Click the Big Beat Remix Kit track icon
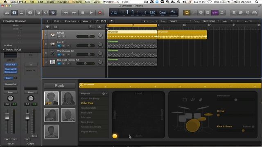Image resolution: width=262 pixels, height=147 pixels. (52, 62)
